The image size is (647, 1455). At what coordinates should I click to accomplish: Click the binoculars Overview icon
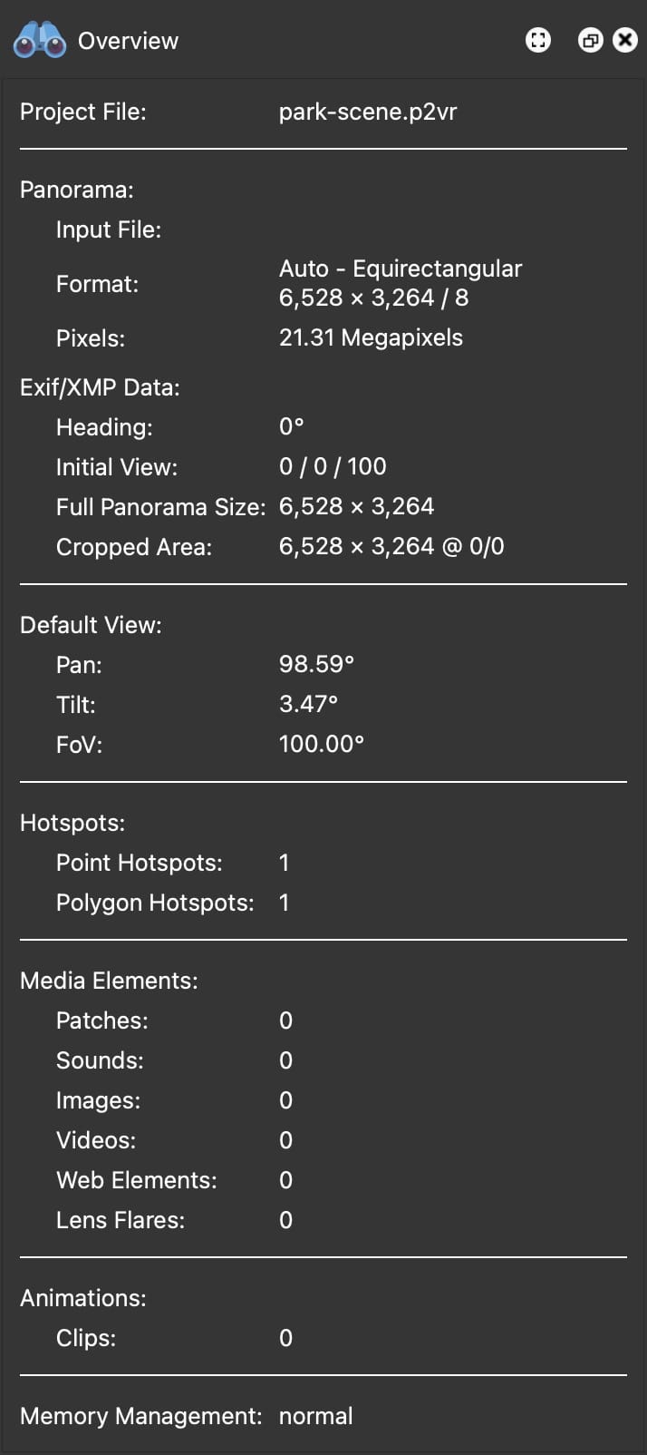39,41
